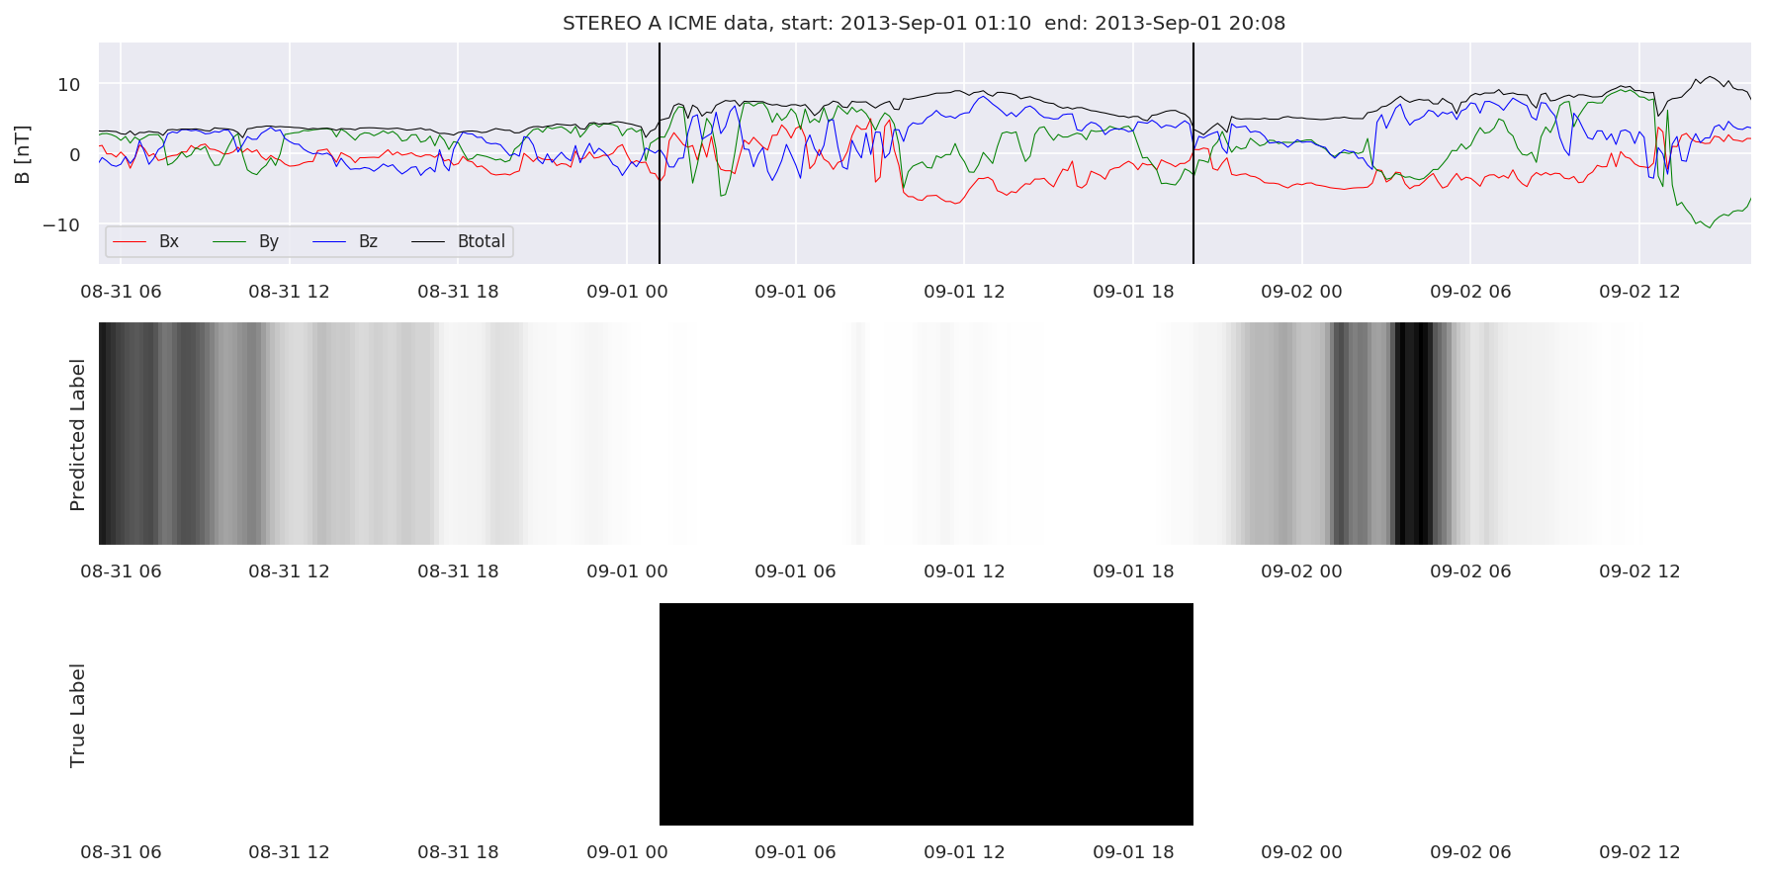The height and width of the screenshot is (876, 1766).
Task: Click top plot tick "09-02 12"
Action: pos(1639,292)
